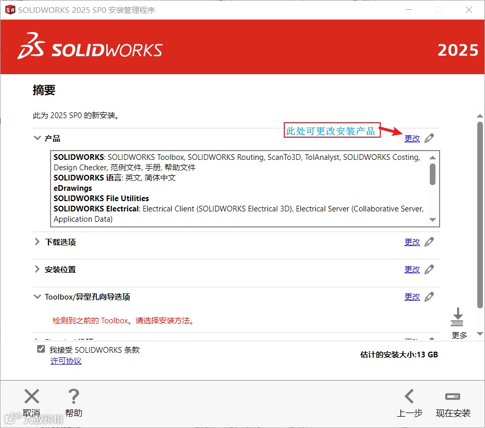Click the pencil edit icon for 下载选项
Screen dimensions: 485x428
tap(429, 242)
